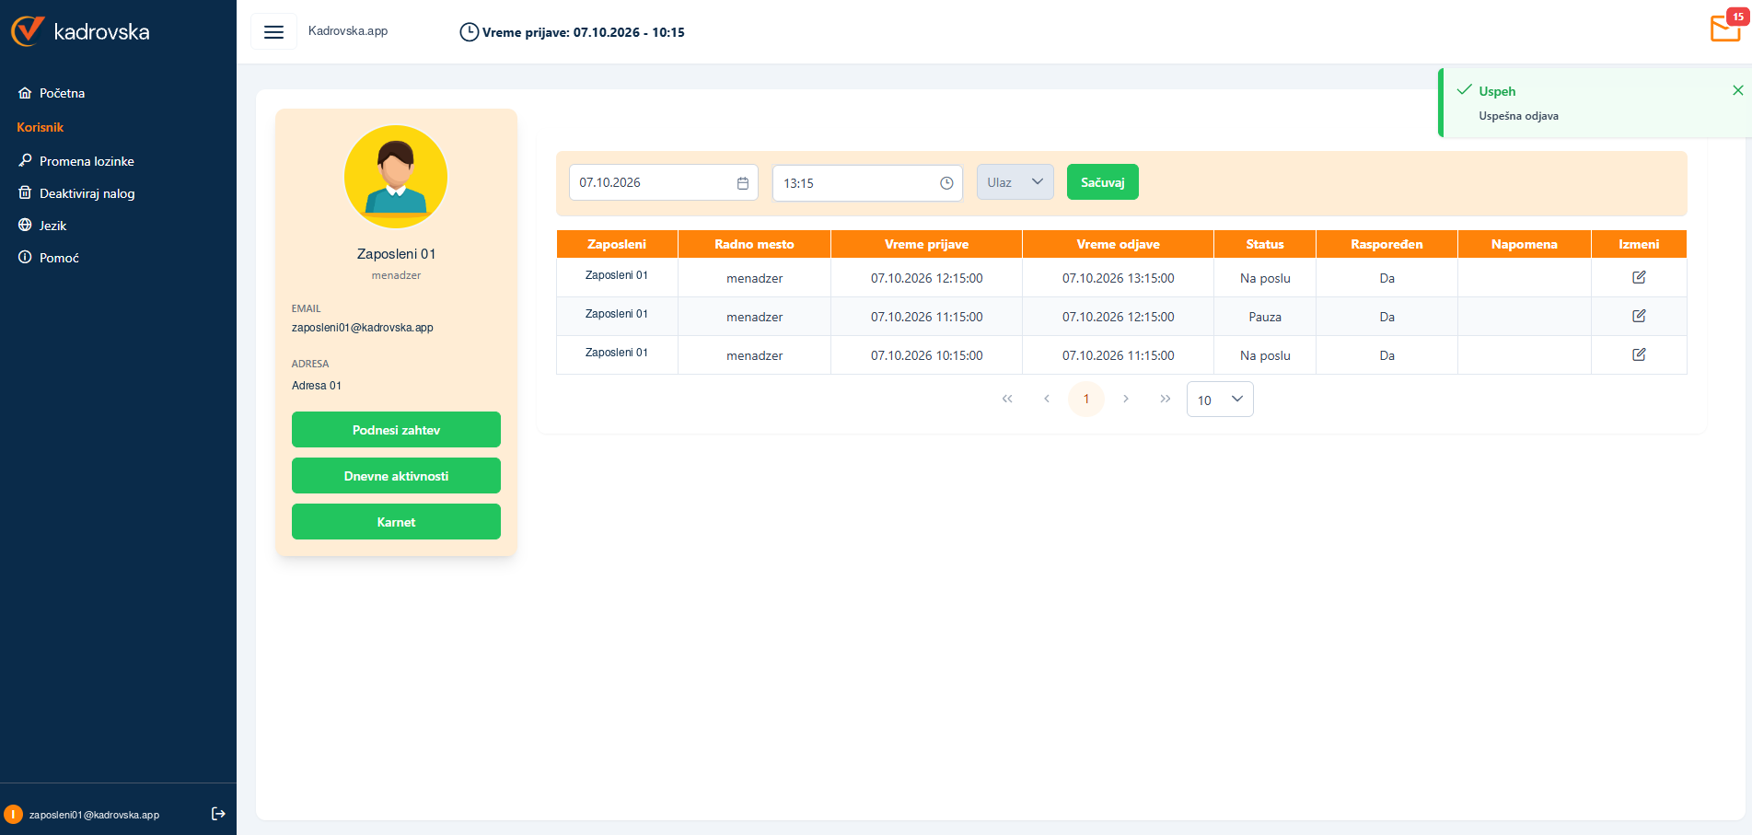Select page 1 in pagination
This screenshot has width=1752, height=835.
(x=1086, y=399)
